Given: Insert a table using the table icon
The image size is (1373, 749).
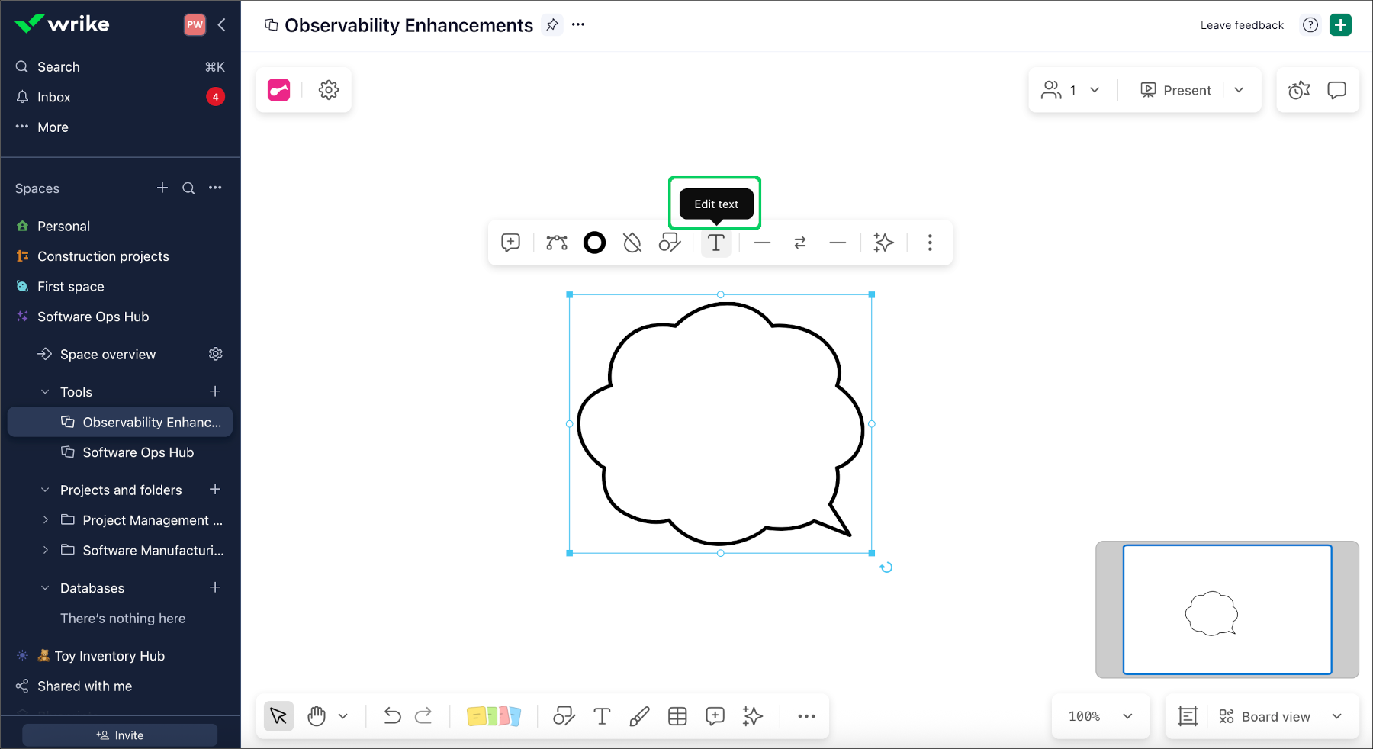Looking at the screenshot, I should tap(677, 716).
